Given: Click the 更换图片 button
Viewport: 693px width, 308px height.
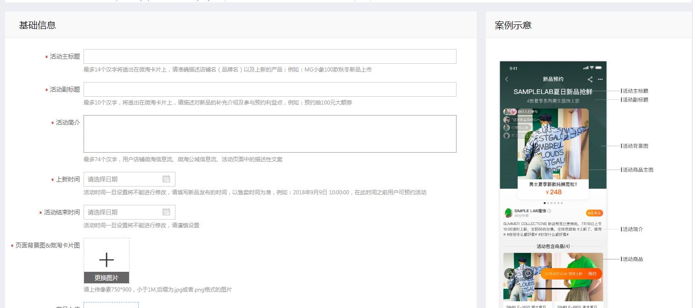Looking at the screenshot, I should (x=107, y=278).
